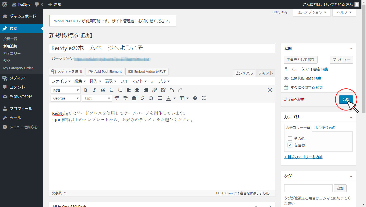Click the メディアを追加 button

click(67, 71)
